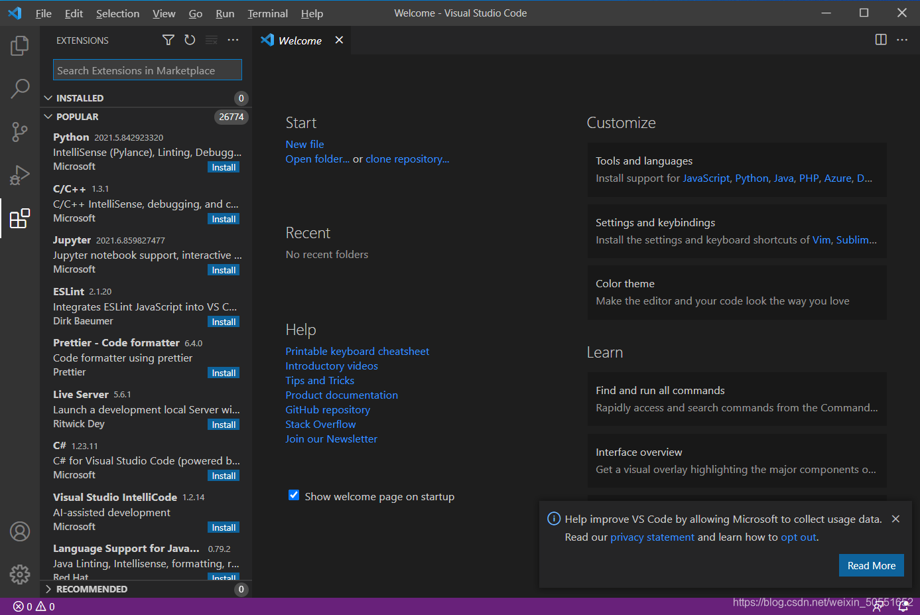Open the Go menu
This screenshot has height=615, width=920.
click(x=196, y=13)
